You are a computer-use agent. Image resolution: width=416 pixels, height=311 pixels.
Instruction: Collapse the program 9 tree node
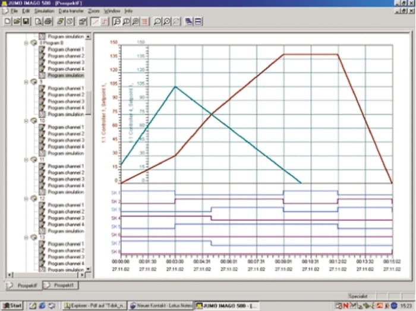point(26,81)
